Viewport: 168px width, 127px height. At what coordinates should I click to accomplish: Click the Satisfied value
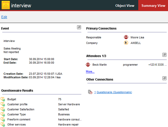63,109
